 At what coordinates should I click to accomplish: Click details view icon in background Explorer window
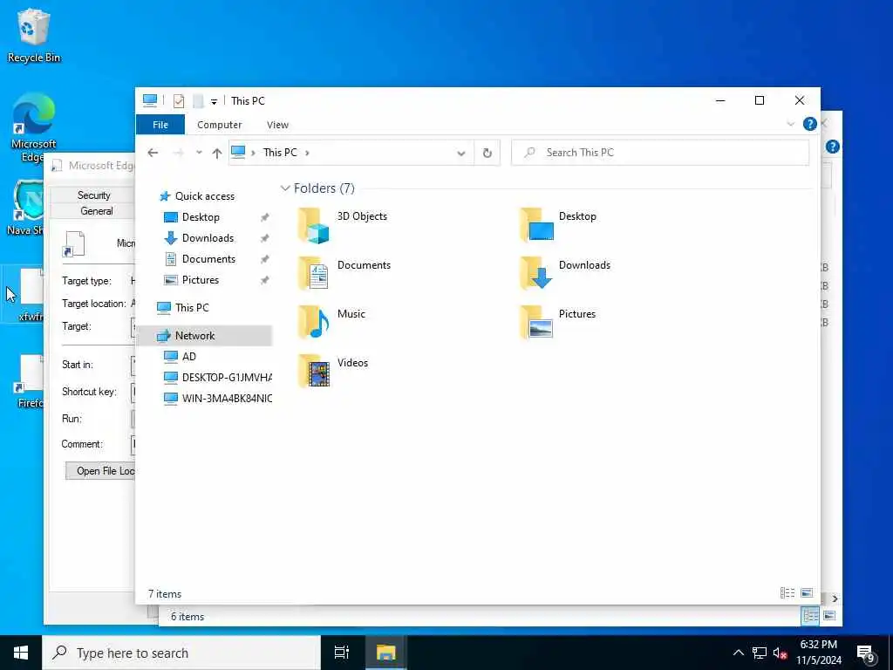click(x=810, y=616)
